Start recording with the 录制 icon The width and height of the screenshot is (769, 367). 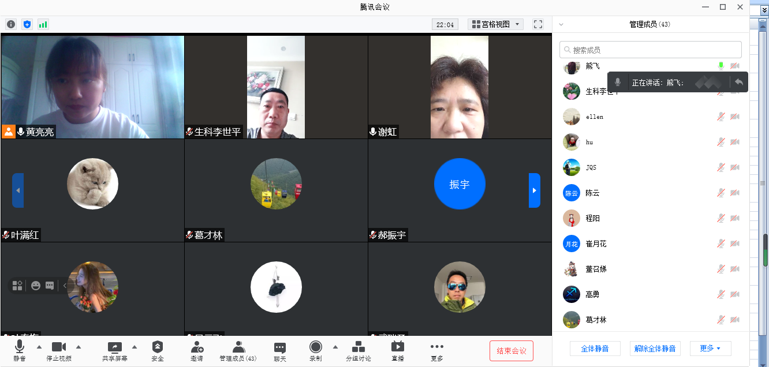pos(315,347)
